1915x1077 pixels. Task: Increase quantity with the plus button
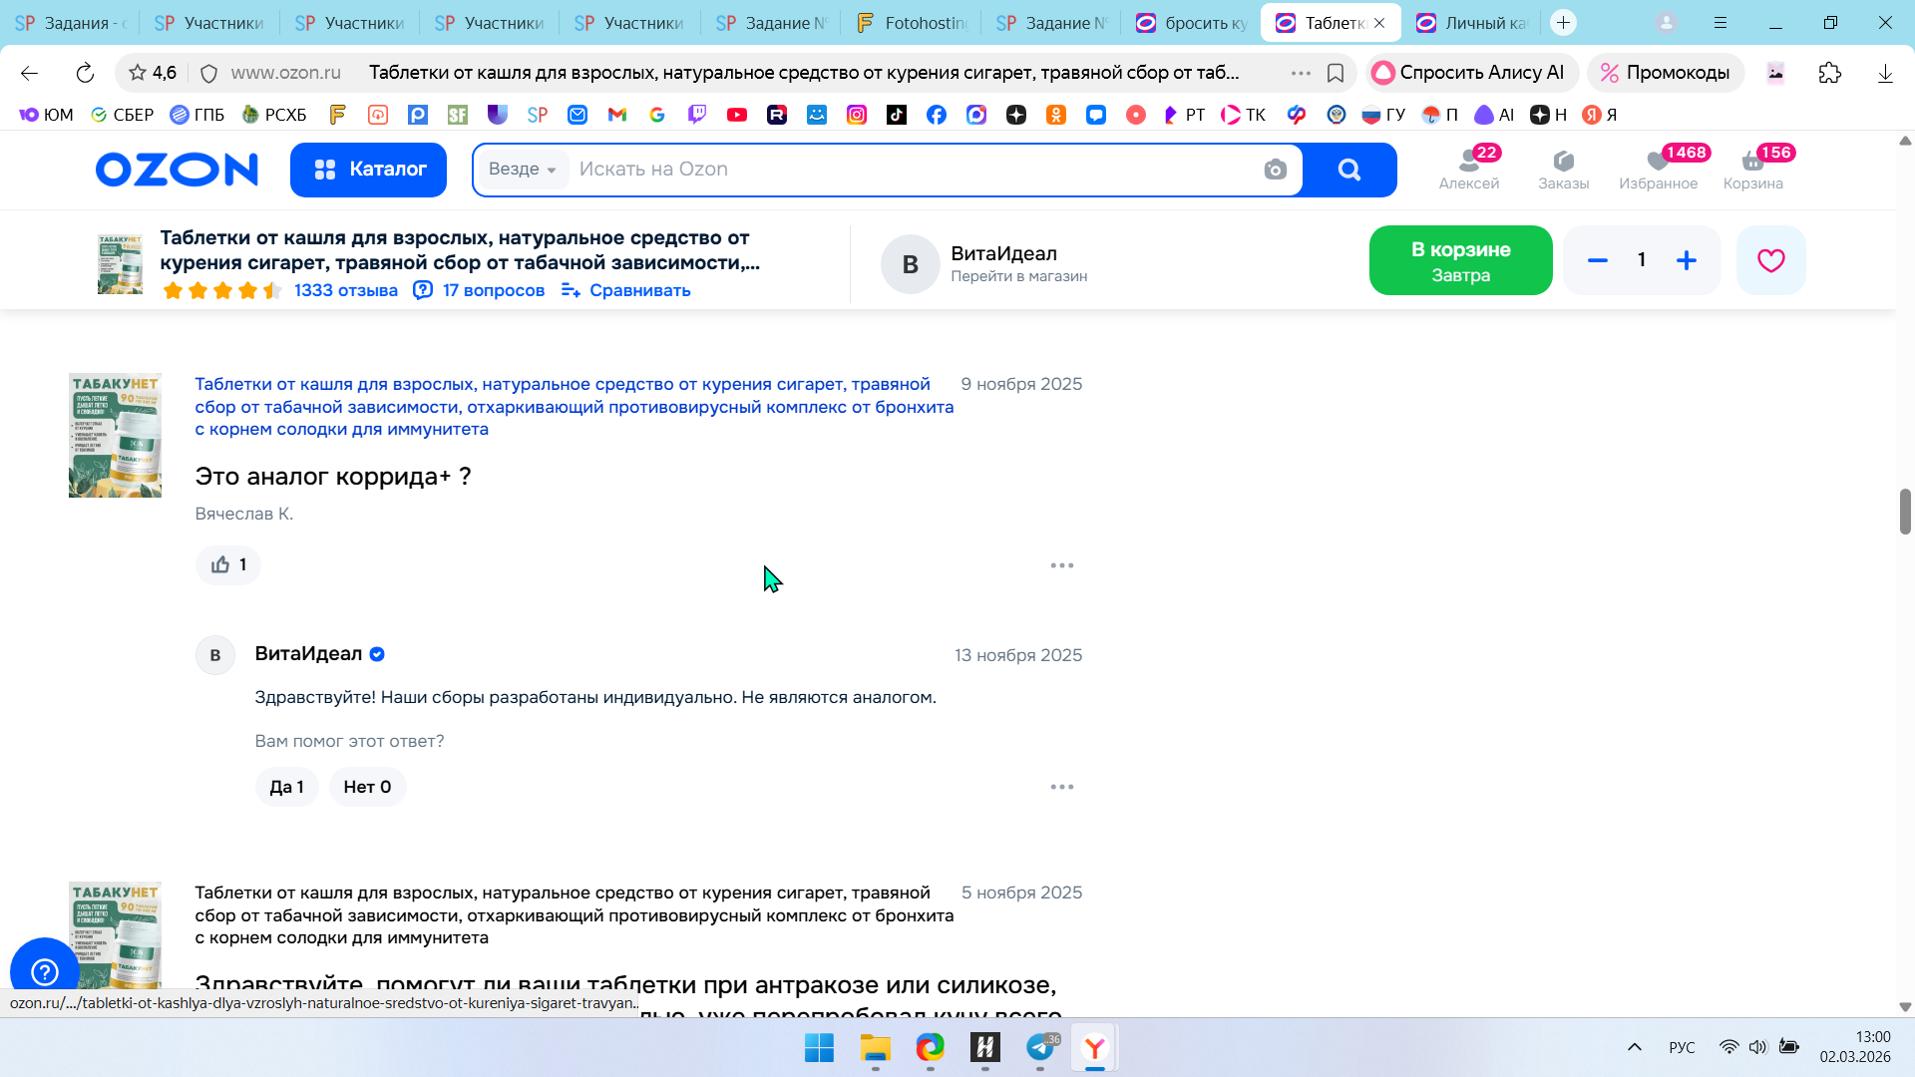(1687, 260)
